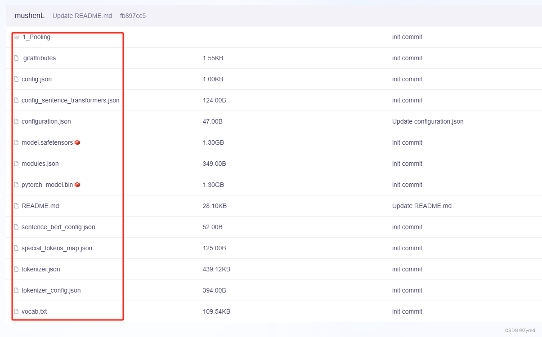The image size is (542, 337).
Task: Click the file icon beside vocab.txt
Action: coord(17,311)
